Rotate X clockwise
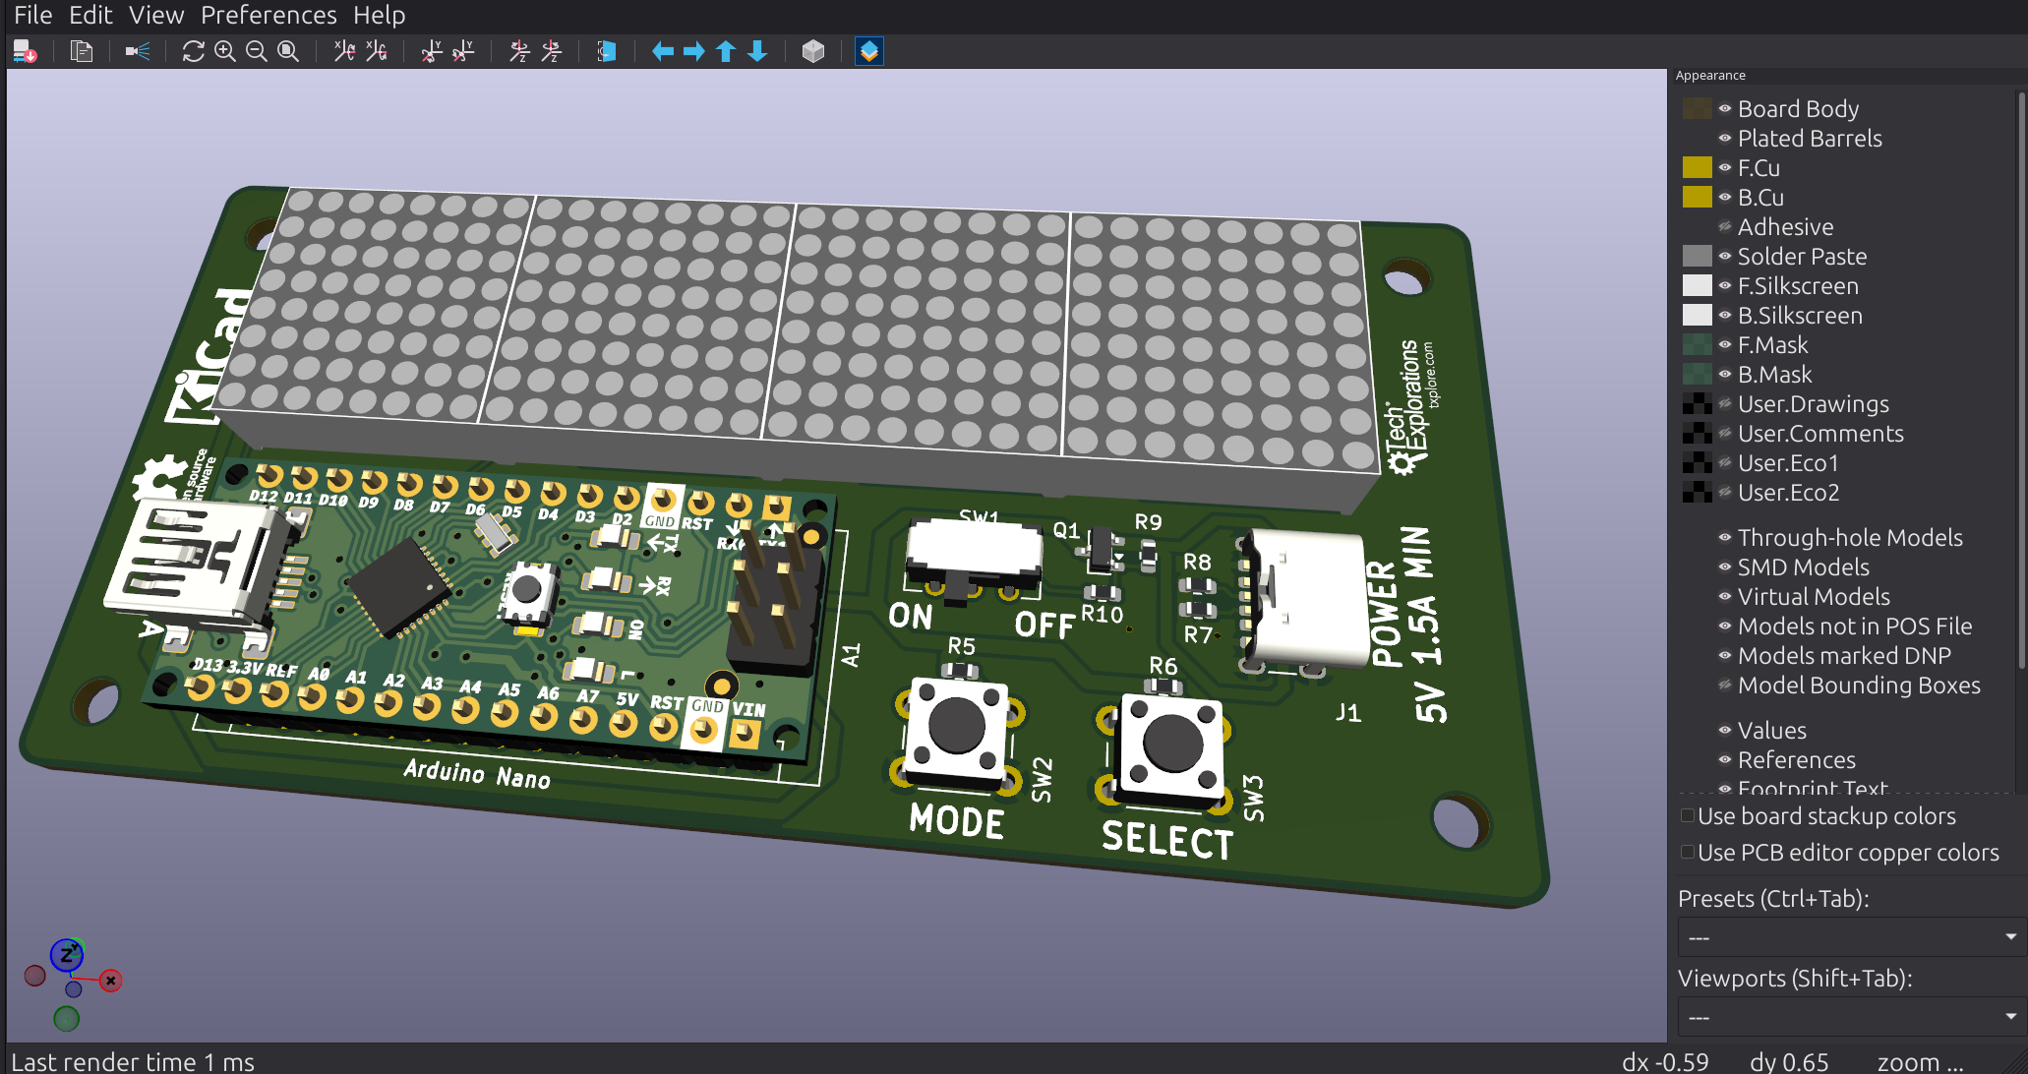This screenshot has width=2028, height=1074. click(x=344, y=51)
